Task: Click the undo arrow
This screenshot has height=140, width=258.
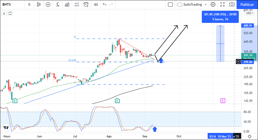Action: pos(105,4)
